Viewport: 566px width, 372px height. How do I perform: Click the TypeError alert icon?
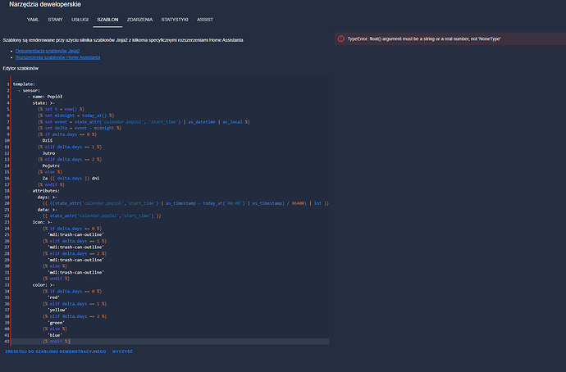[340, 39]
